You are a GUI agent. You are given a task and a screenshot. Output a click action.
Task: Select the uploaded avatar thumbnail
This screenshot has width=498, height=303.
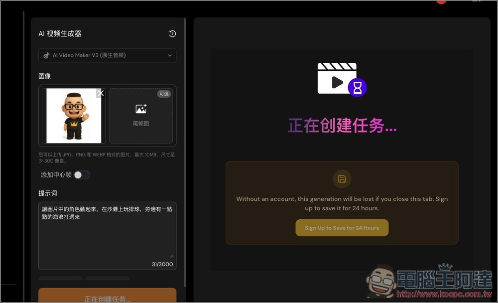73,116
